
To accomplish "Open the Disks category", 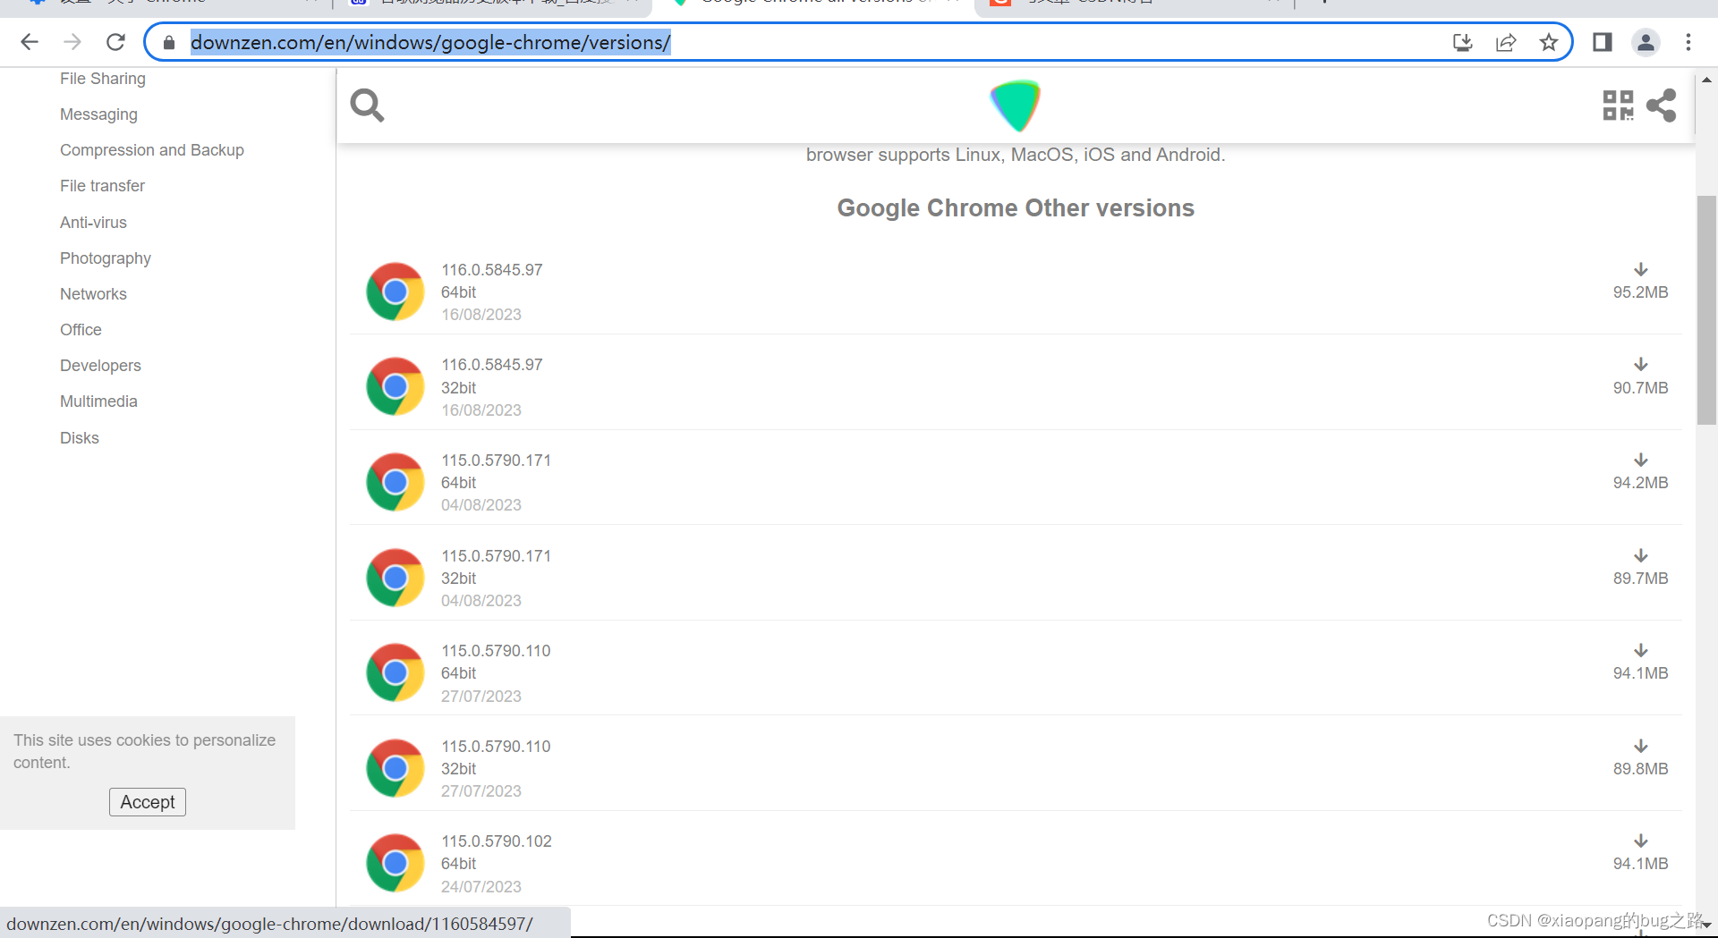I will [80, 438].
